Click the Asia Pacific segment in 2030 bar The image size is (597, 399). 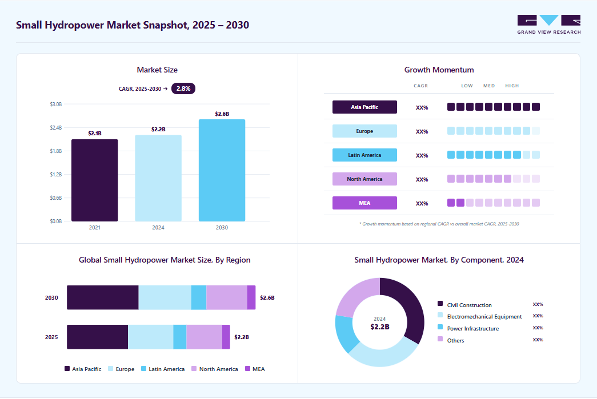[103, 297]
